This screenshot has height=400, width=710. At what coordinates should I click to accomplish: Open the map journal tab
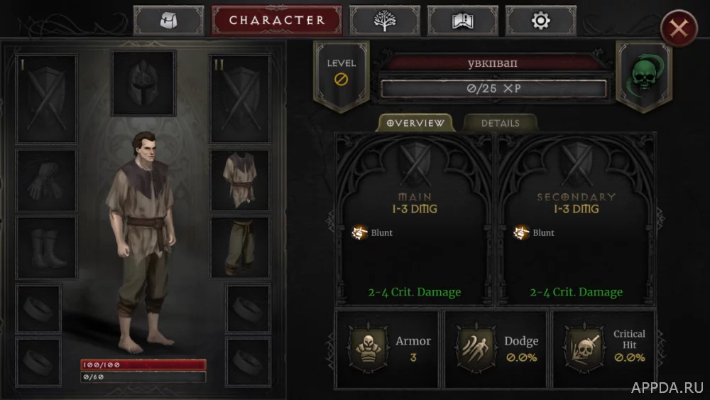(462, 21)
